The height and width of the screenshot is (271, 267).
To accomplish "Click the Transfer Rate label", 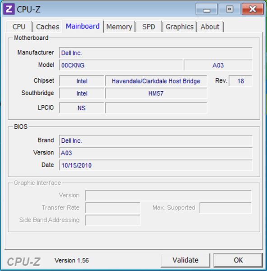I will 61,207.
